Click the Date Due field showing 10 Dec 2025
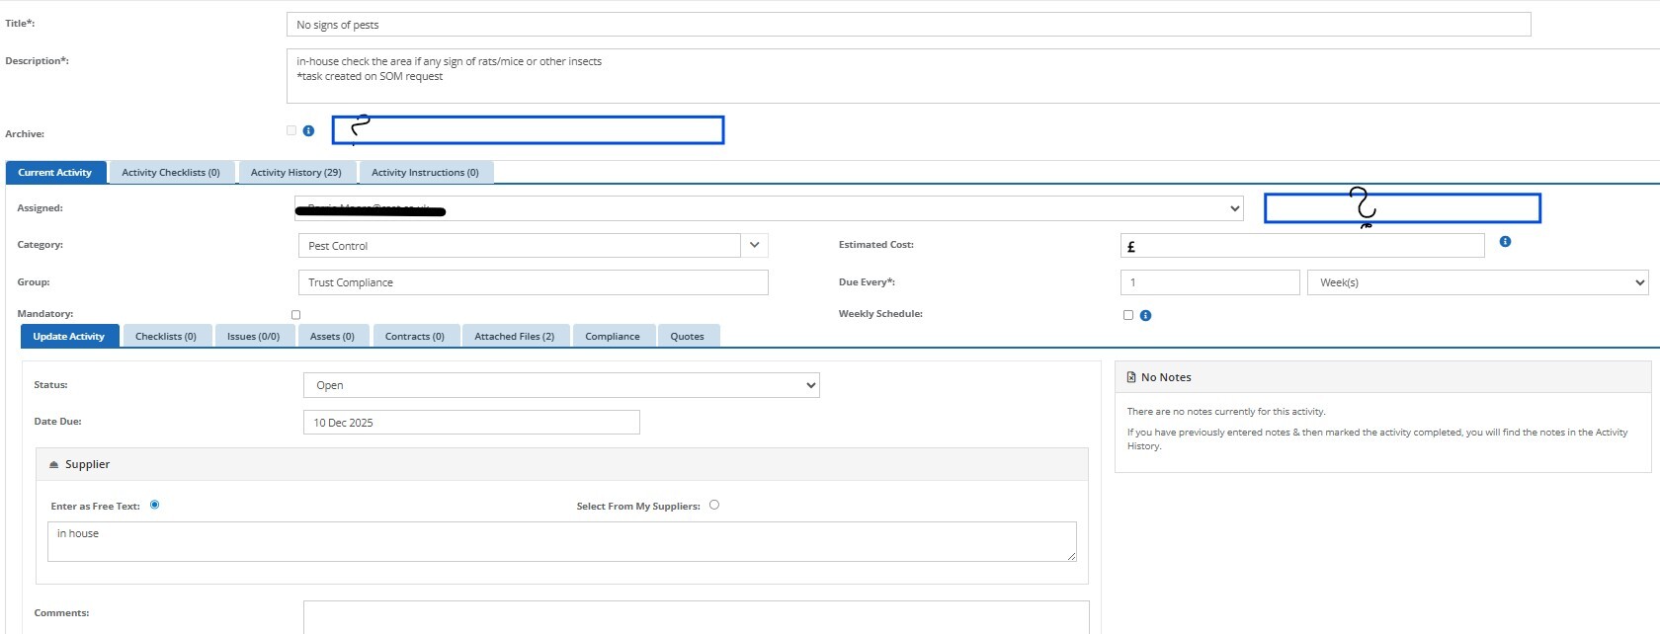Image resolution: width=1660 pixels, height=634 pixels. point(471,423)
